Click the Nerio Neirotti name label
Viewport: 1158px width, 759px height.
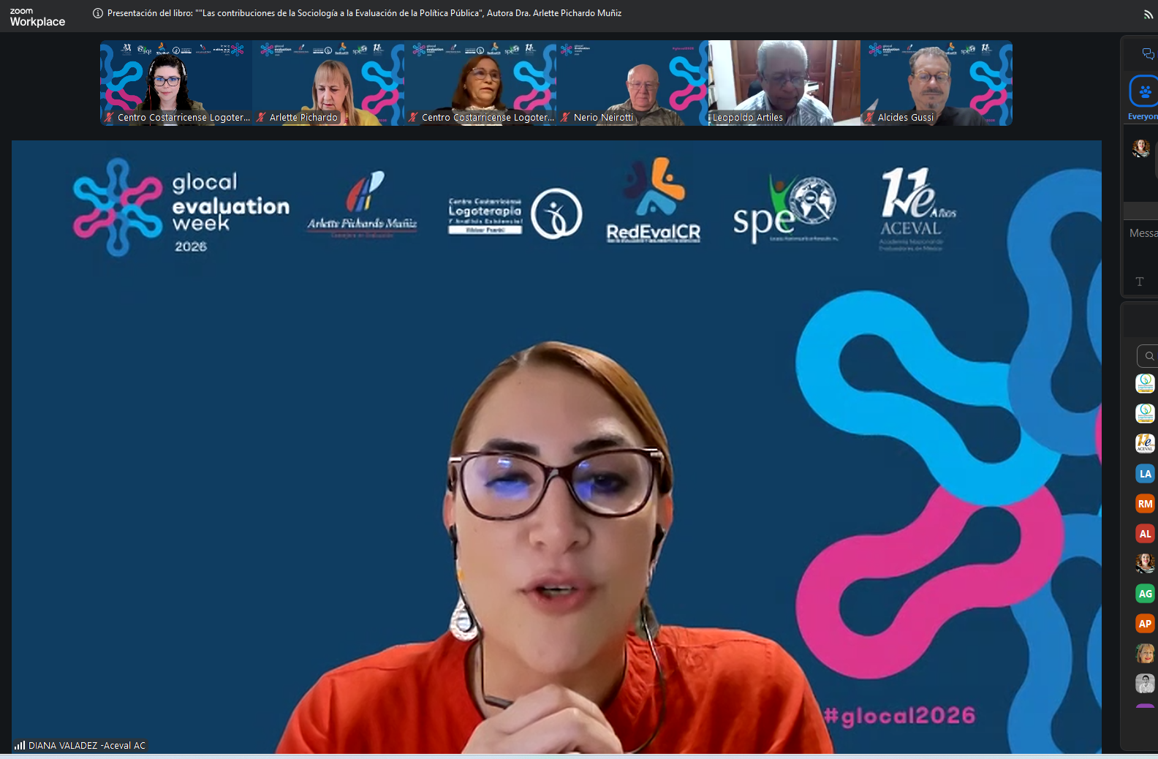coord(603,117)
